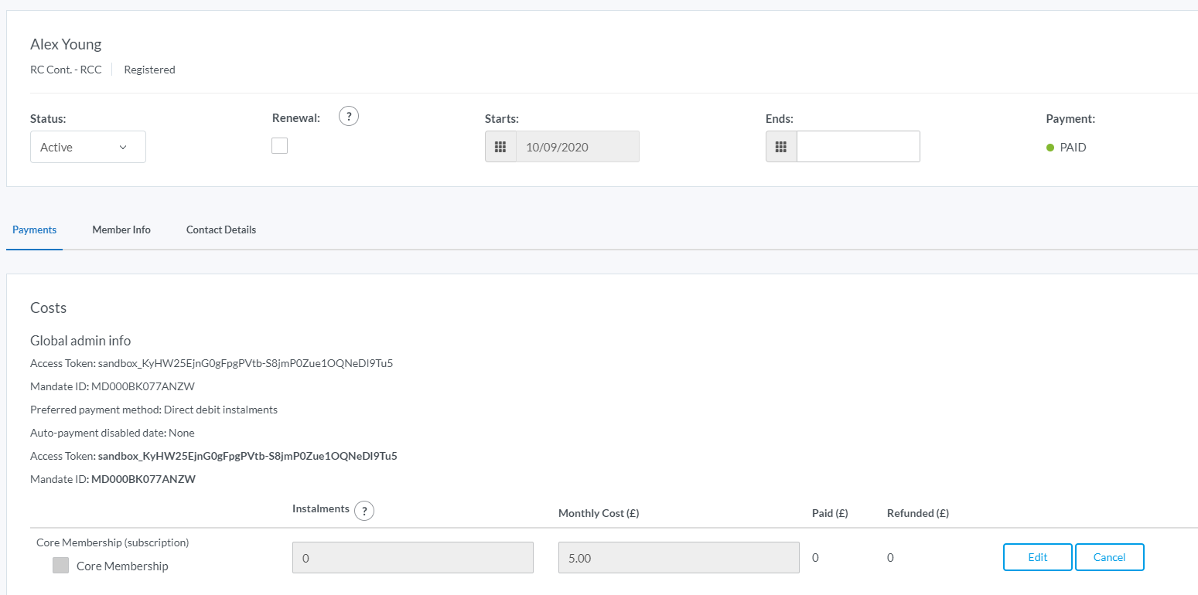This screenshot has width=1198, height=595.
Task: Select the Monthly Cost field showing 5.00
Action: pos(678,558)
